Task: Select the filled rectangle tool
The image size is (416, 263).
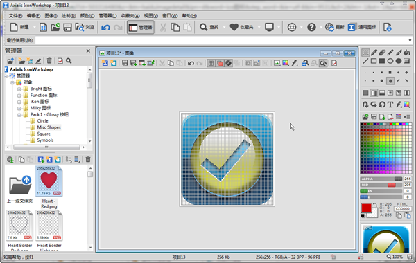Action: 382,61
